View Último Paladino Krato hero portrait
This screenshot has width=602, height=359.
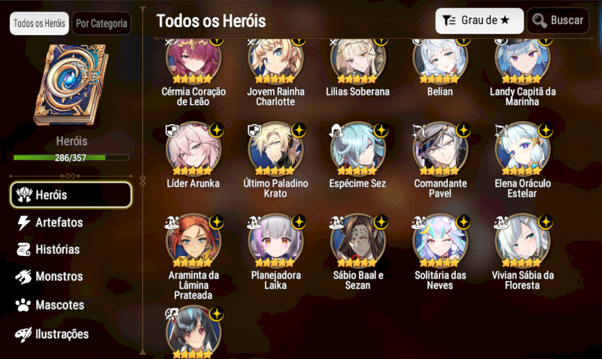pyautogui.click(x=275, y=149)
